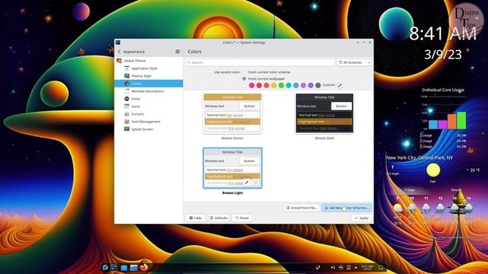Click the Defaults button
The height and width of the screenshot is (274, 488).
[x=219, y=218]
